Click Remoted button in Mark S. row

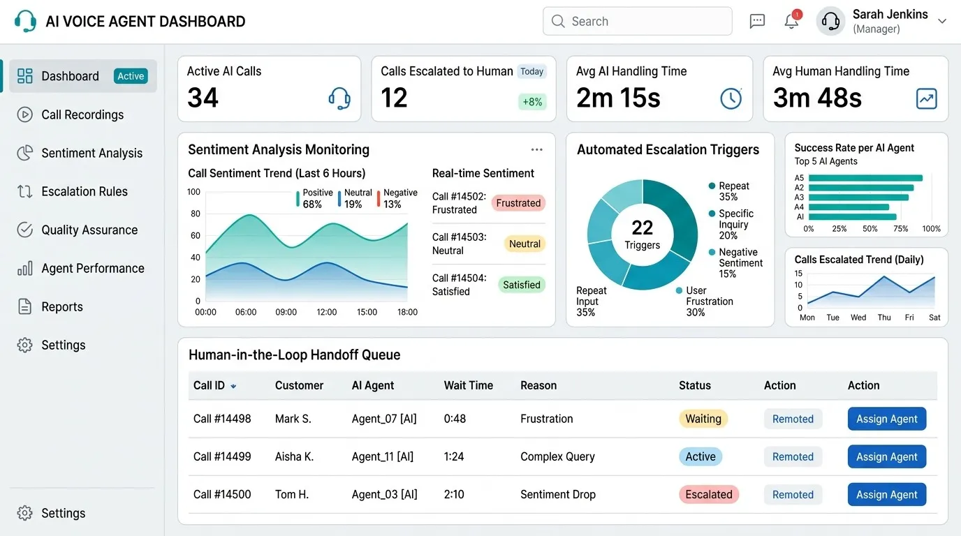pyautogui.click(x=793, y=419)
